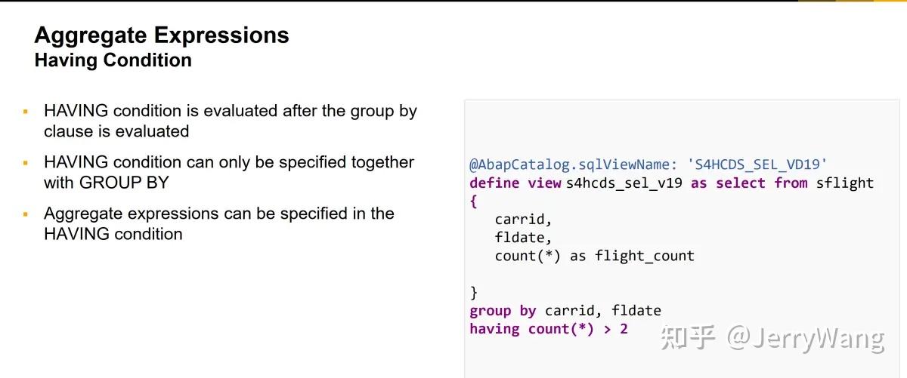Click the sflight table name
The height and width of the screenshot is (378, 907).
[845, 183]
